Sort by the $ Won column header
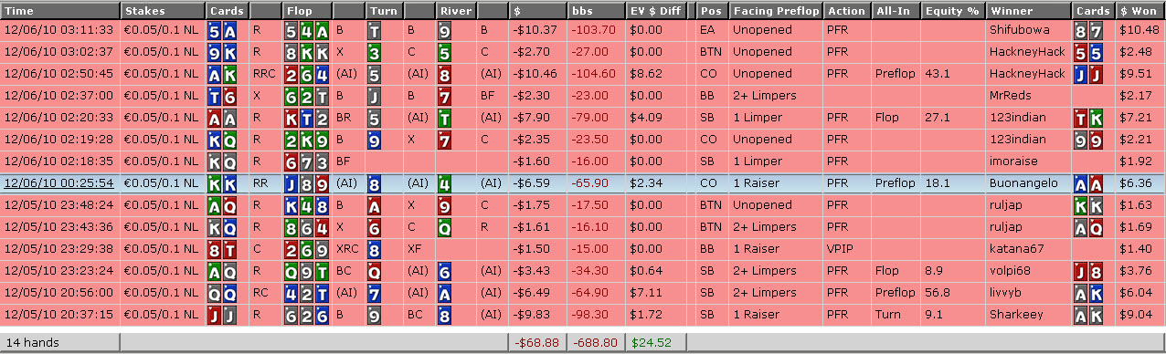This screenshot has height=354, width=1166. [1140, 11]
